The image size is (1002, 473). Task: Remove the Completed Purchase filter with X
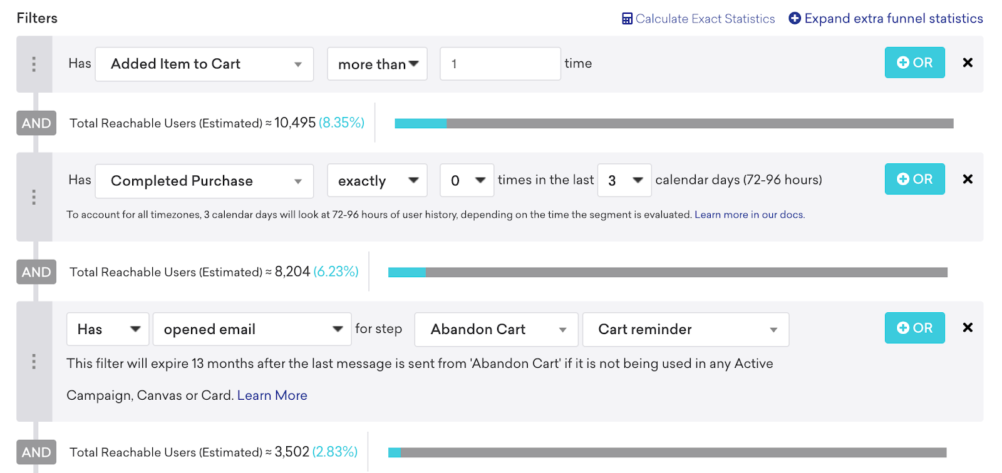(968, 179)
